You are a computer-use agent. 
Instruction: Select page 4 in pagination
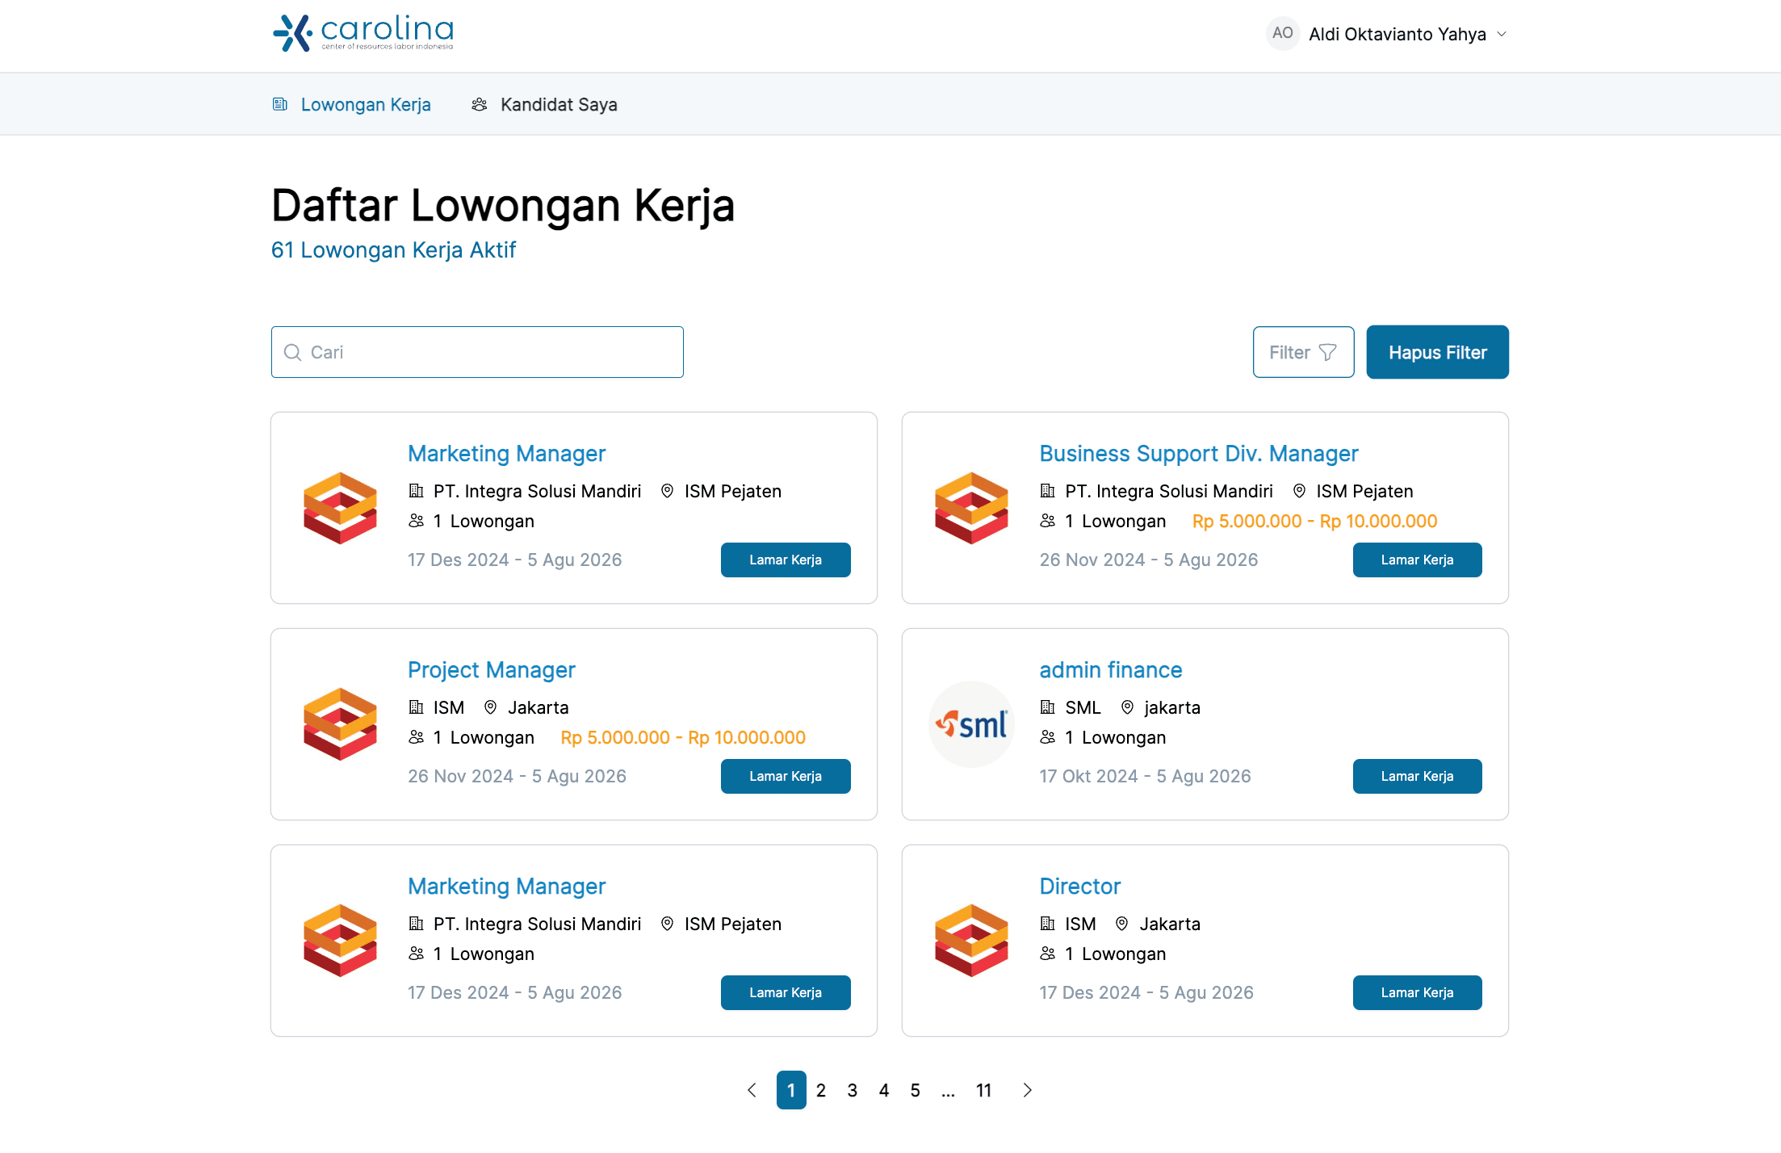[884, 1090]
